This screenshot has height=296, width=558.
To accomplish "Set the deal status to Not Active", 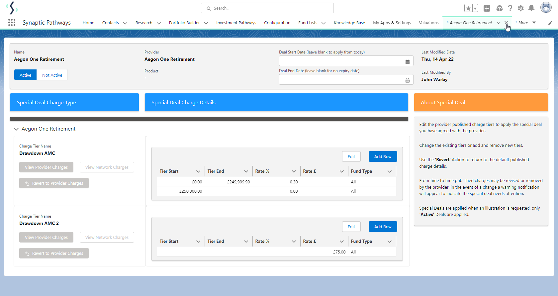I will pyautogui.click(x=52, y=75).
